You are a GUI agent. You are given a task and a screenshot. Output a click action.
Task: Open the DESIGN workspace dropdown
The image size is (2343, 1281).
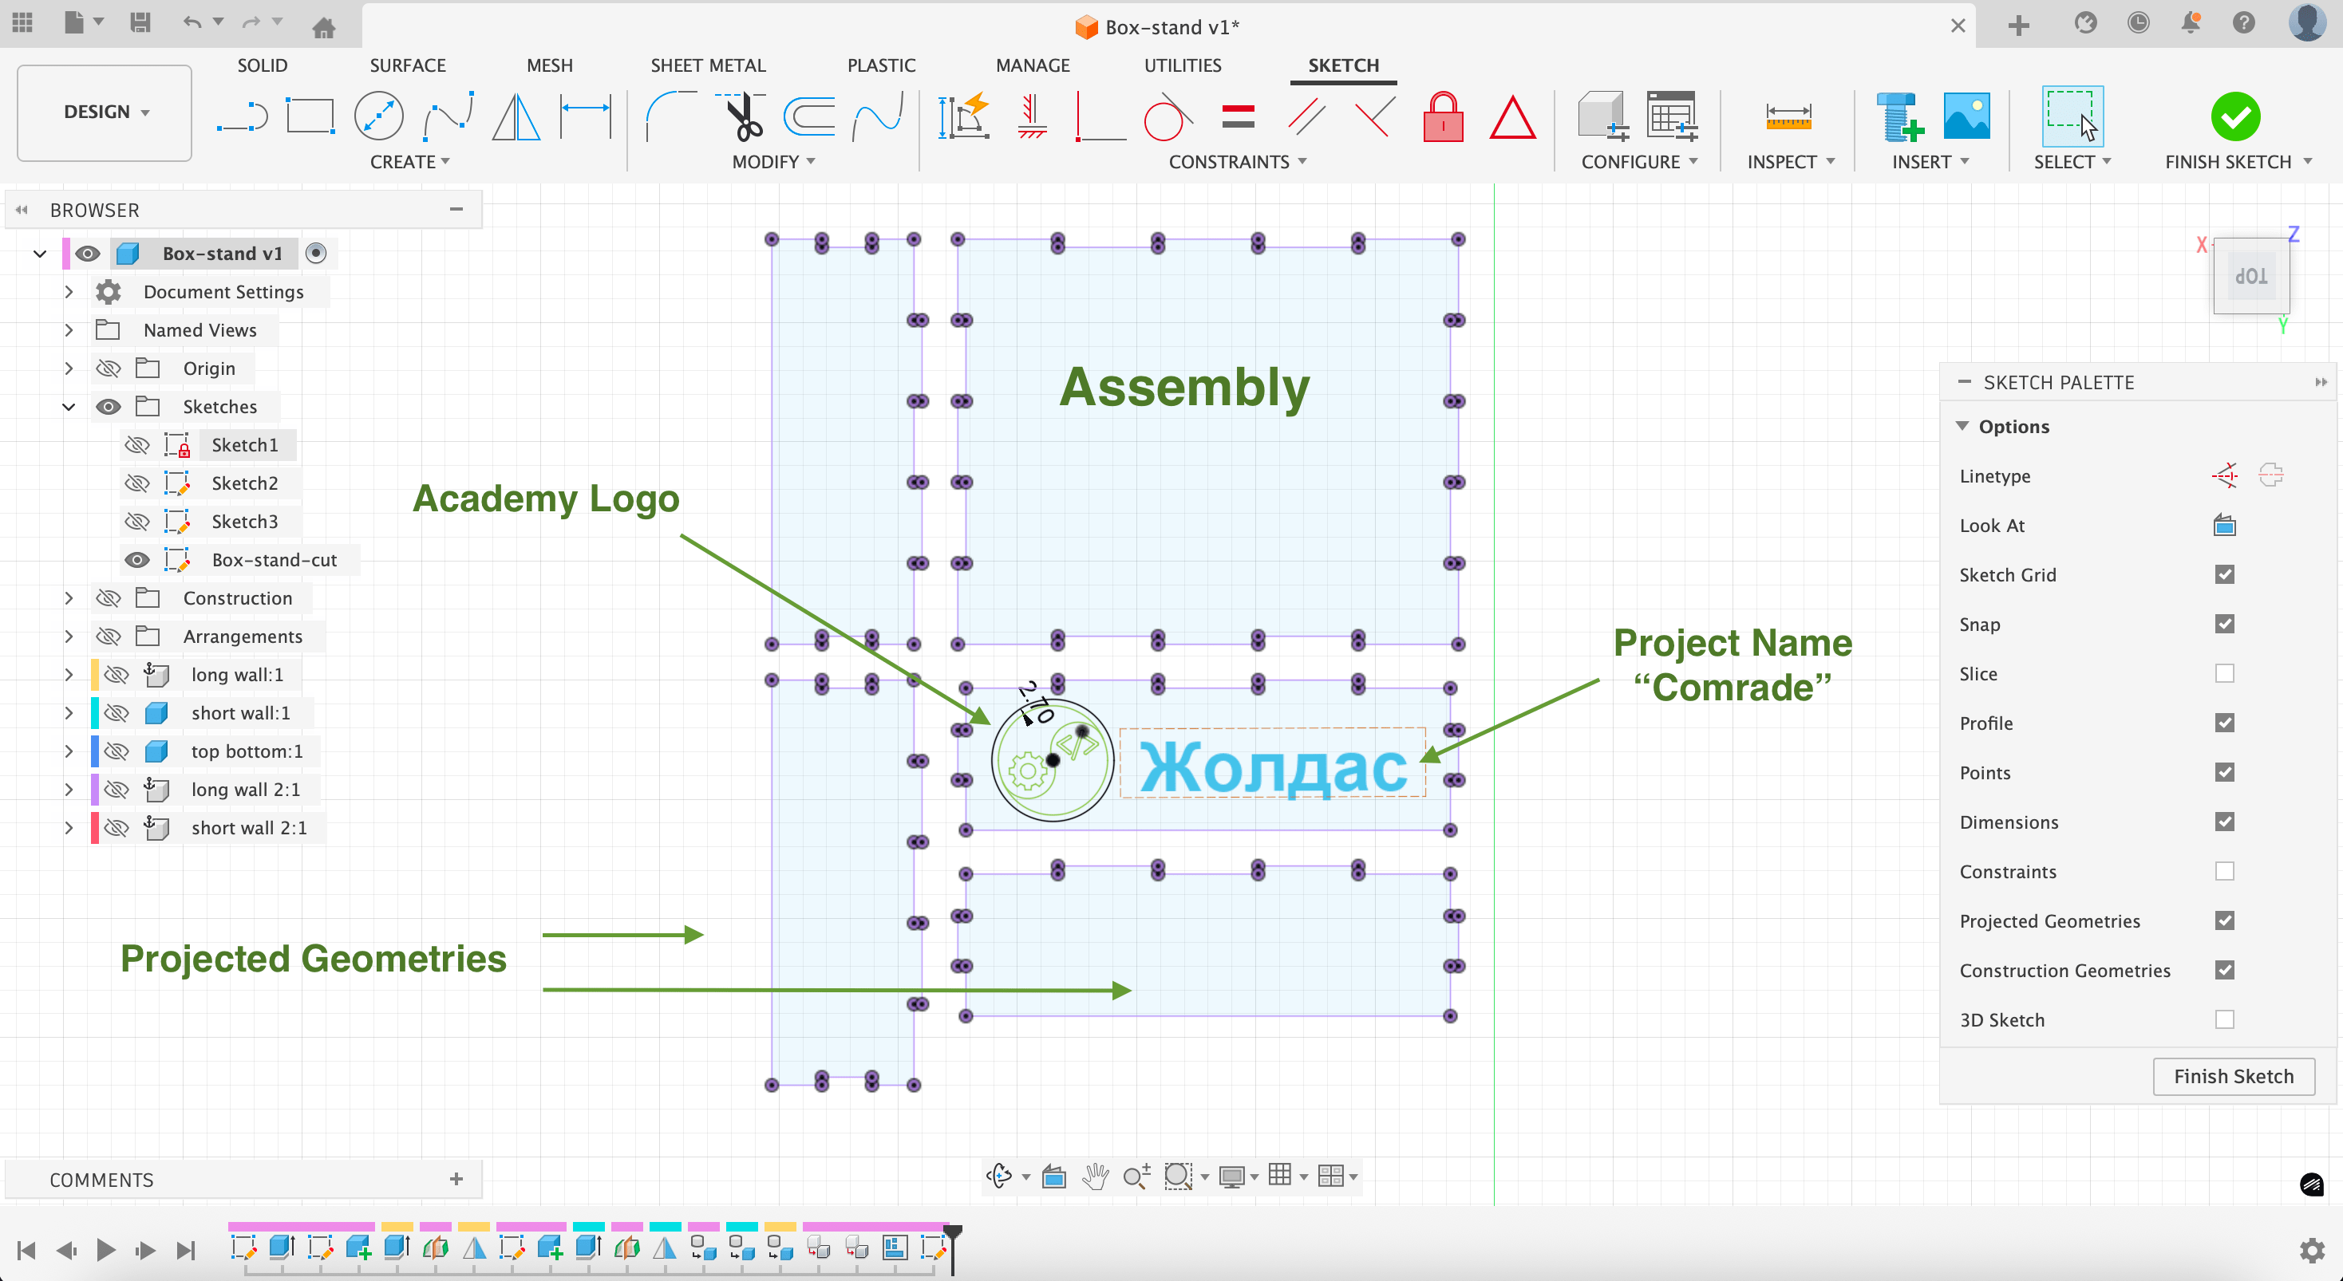click(105, 112)
